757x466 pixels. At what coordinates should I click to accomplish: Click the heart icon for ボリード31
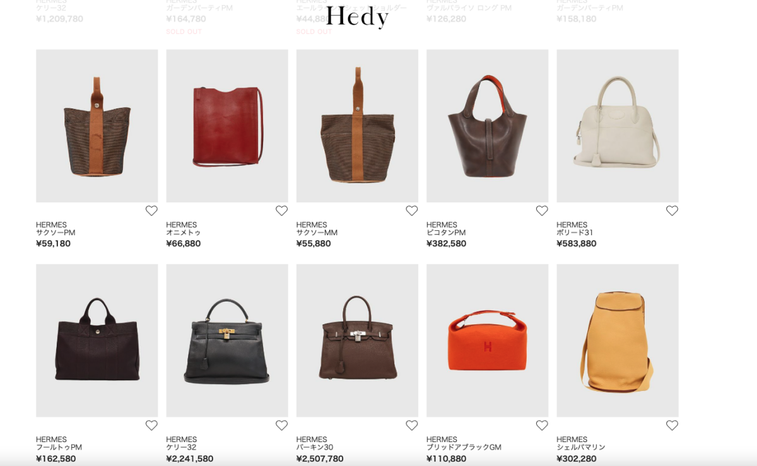[x=672, y=211]
